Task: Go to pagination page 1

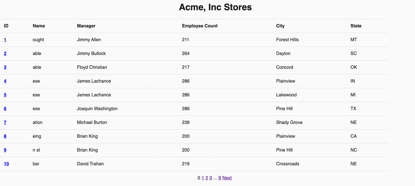Action: pyautogui.click(x=203, y=178)
